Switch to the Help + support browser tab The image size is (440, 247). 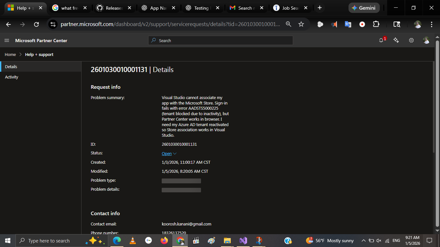(26, 8)
